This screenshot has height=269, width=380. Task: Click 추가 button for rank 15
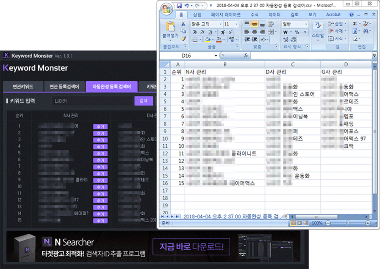coord(100,220)
